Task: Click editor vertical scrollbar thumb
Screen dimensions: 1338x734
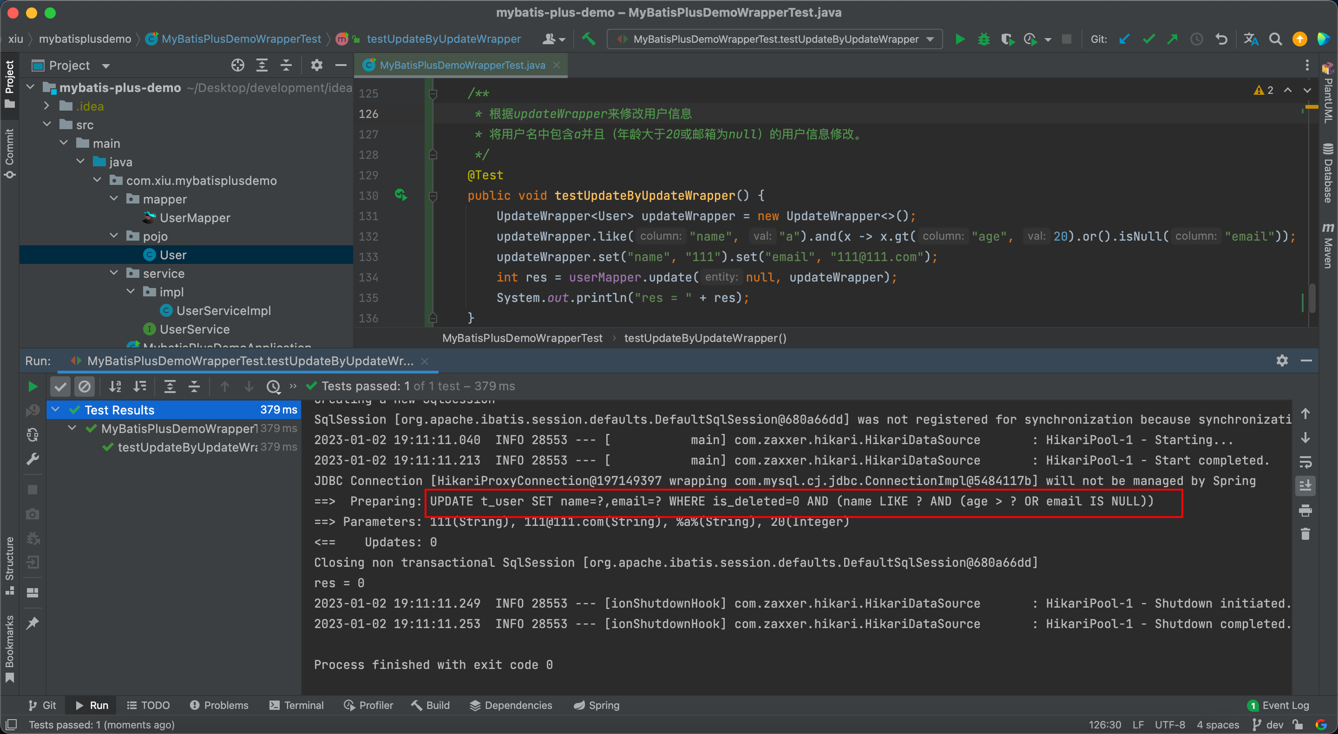Action: (1312, 298)
